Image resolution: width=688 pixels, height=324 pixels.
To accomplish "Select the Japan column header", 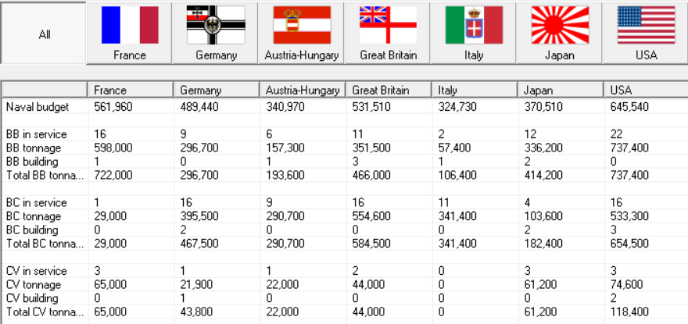I will pyautogui.click(x=560, y=90).
